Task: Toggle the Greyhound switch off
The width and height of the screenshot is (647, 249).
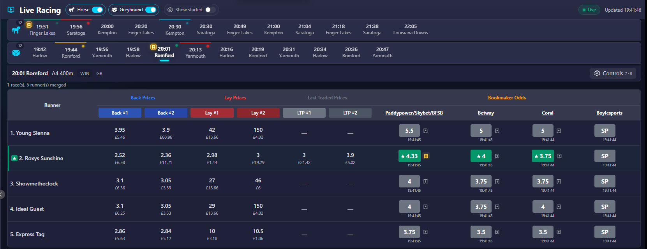Action: (150, 10)
